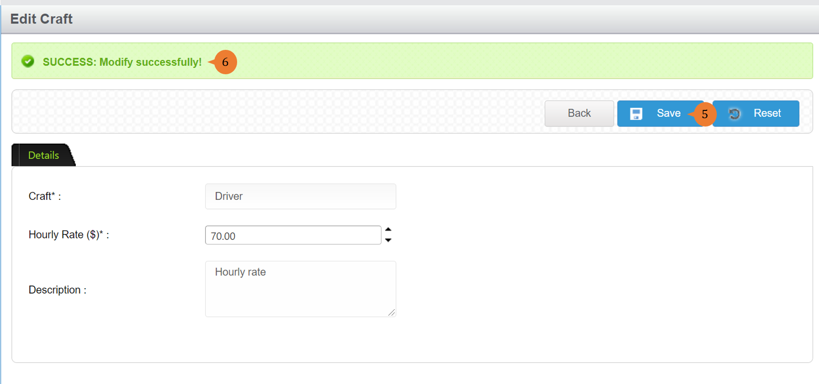Click the 'Hourly Rate ($)* :' label
Screen dimensions: 819x384
[69, 235]
